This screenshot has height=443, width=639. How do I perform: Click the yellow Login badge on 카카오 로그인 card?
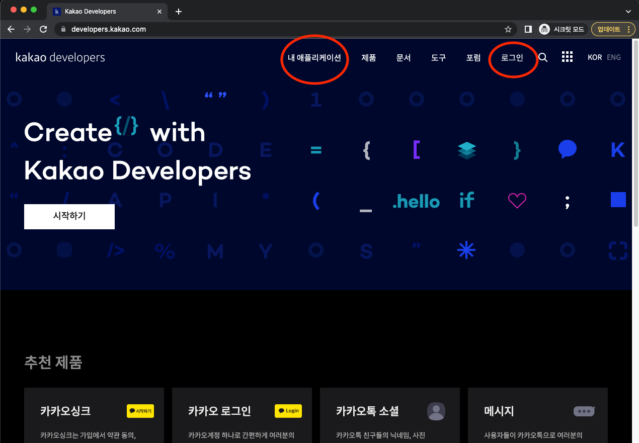[288, 411]
